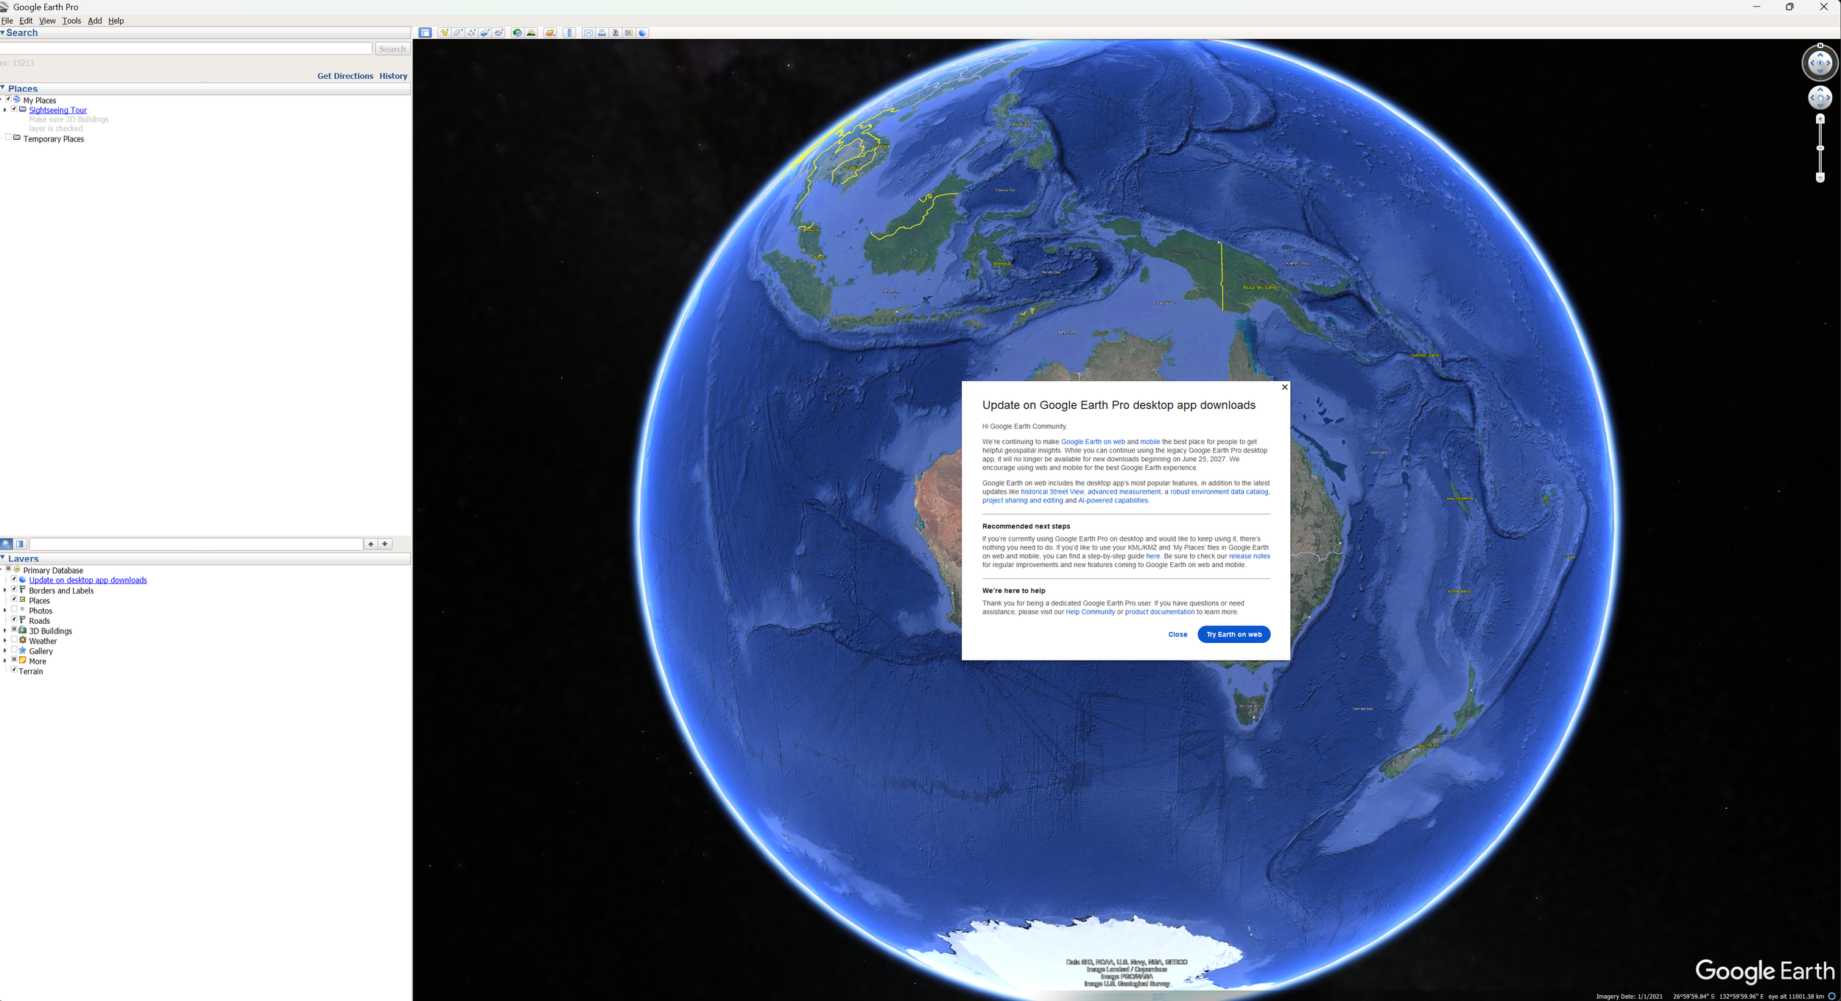This screenshot has height=1001, width=1841.
Task: Open the Tools menu
Action: coord(71,21)
